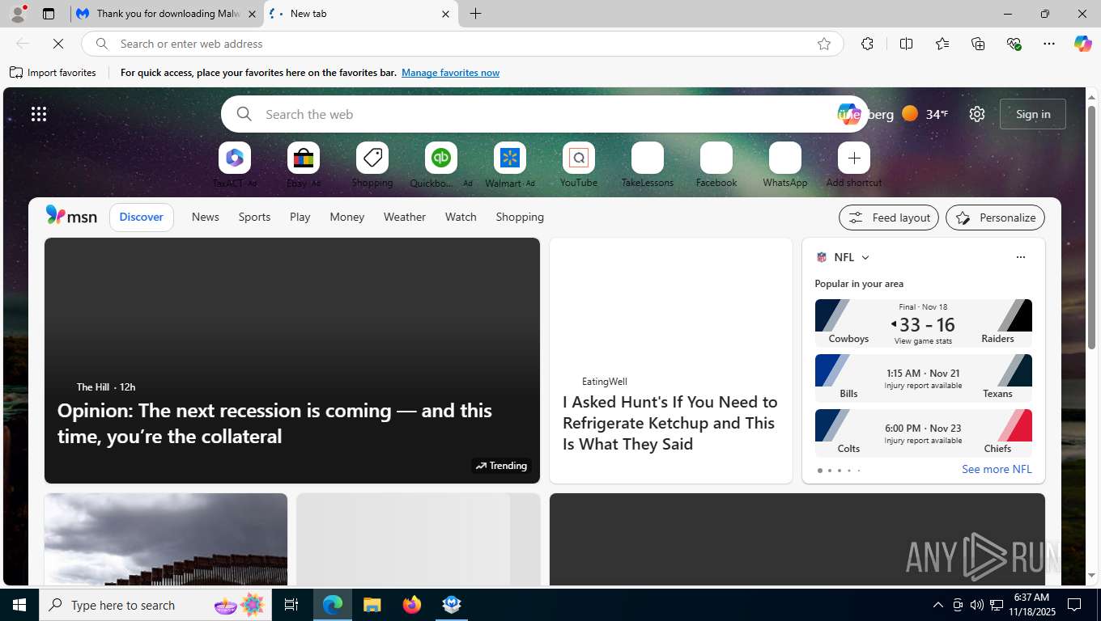Open the Favorites list icon
This screenshot has height=621, width=1101.
point(942,44)
